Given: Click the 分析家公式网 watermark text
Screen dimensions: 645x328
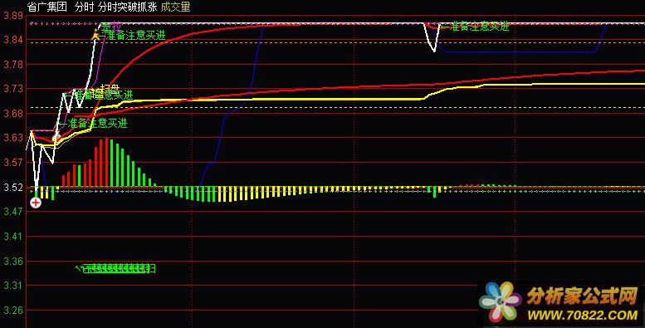Looking at the screenshot, I should point(582,296).
